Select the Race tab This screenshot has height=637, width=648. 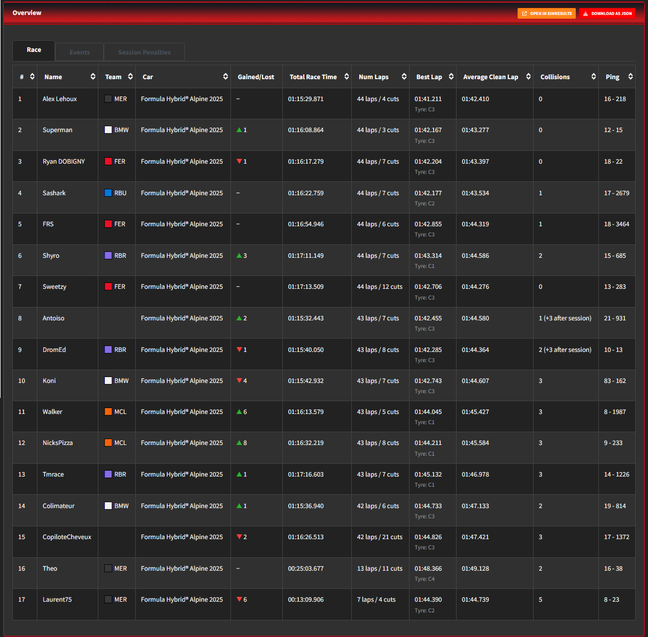tap(34, 50)
